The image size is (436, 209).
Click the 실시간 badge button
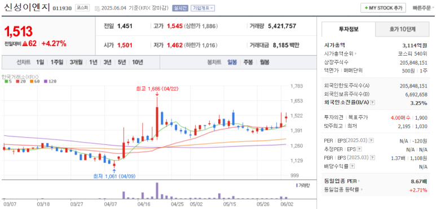(180, 8)
